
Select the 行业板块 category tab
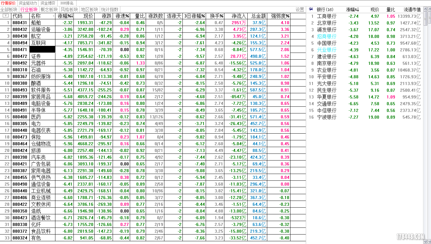(29, 9)
